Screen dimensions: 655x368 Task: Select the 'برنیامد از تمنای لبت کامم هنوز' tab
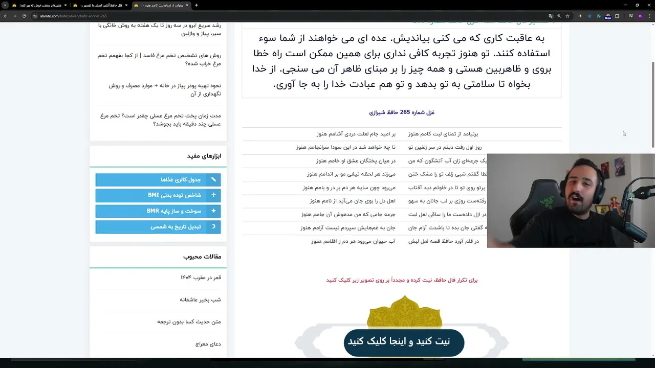coord(161,5)
